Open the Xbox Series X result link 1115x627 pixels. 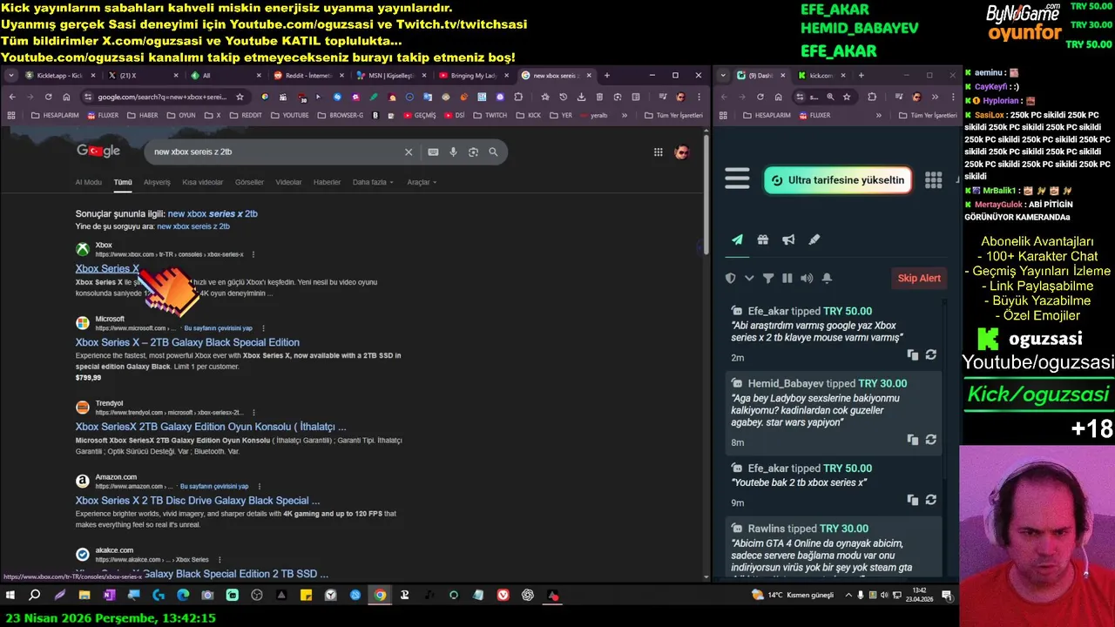[x=107, y=268]
